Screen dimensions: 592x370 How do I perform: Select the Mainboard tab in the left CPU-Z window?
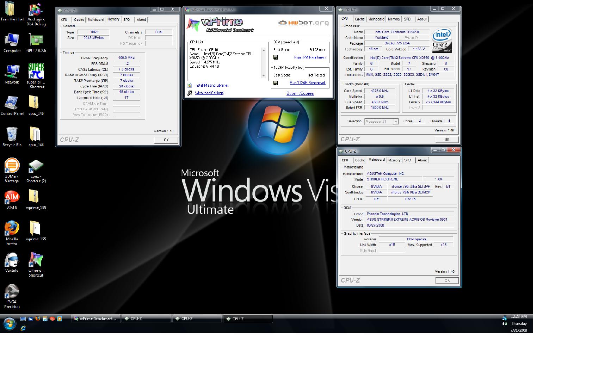95,20
